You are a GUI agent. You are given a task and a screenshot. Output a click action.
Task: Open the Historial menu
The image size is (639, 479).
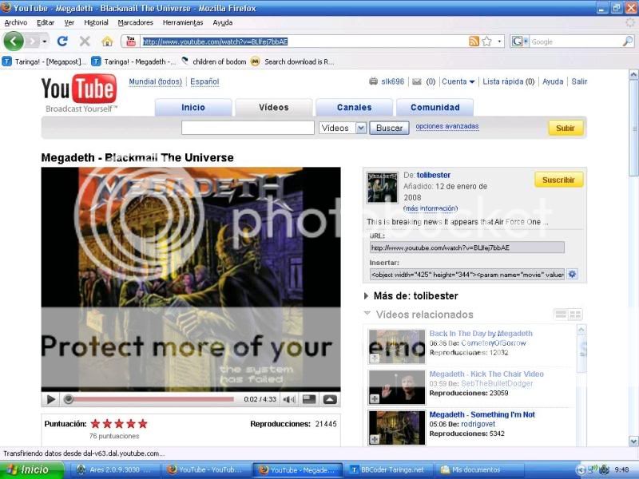pyautogui.click(x=96, y=22)
